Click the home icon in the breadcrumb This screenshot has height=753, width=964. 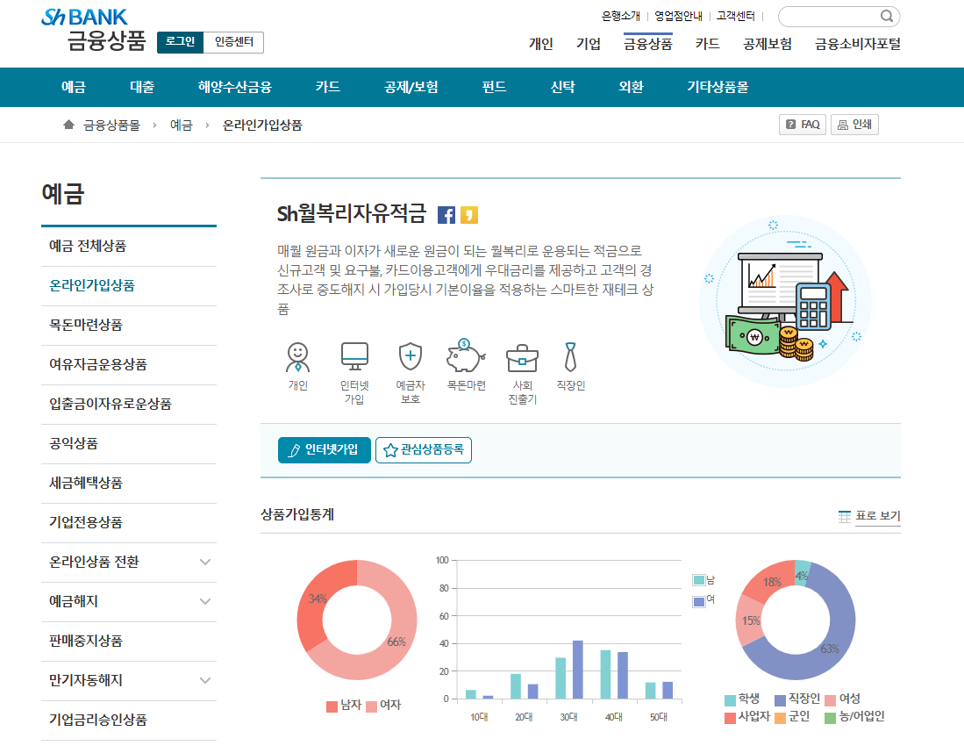69,125
